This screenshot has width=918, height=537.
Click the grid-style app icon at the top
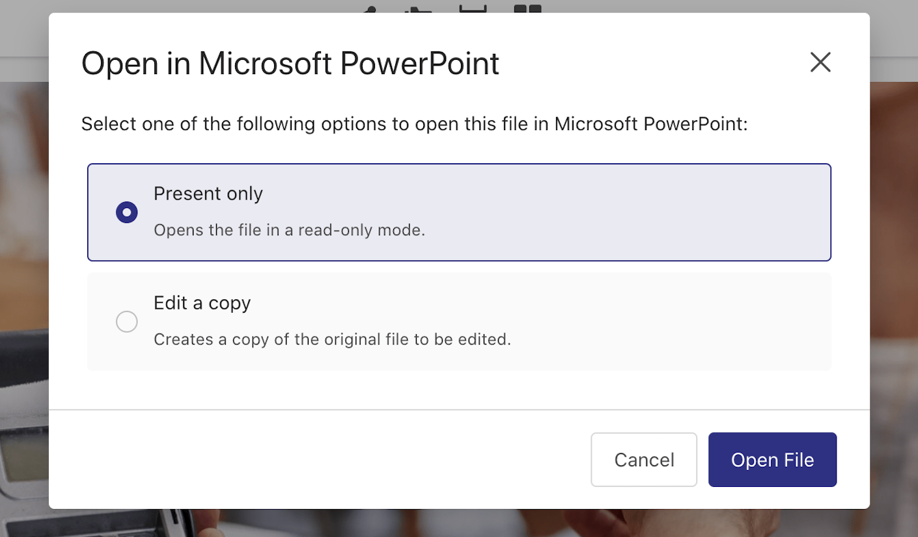(x=527, y=8)
